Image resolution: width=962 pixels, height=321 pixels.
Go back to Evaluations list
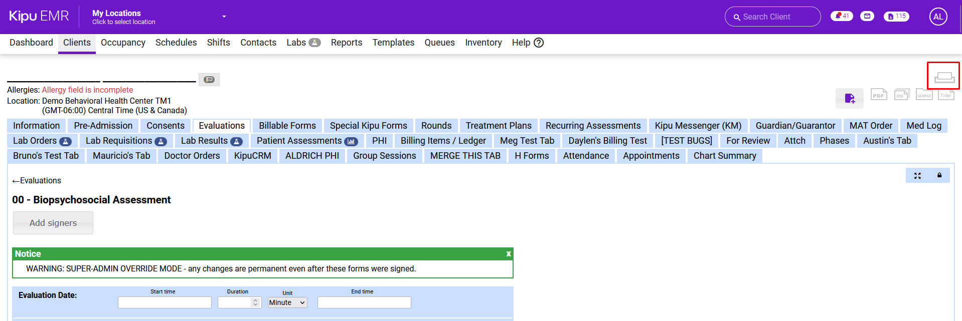tap(37, 181)
